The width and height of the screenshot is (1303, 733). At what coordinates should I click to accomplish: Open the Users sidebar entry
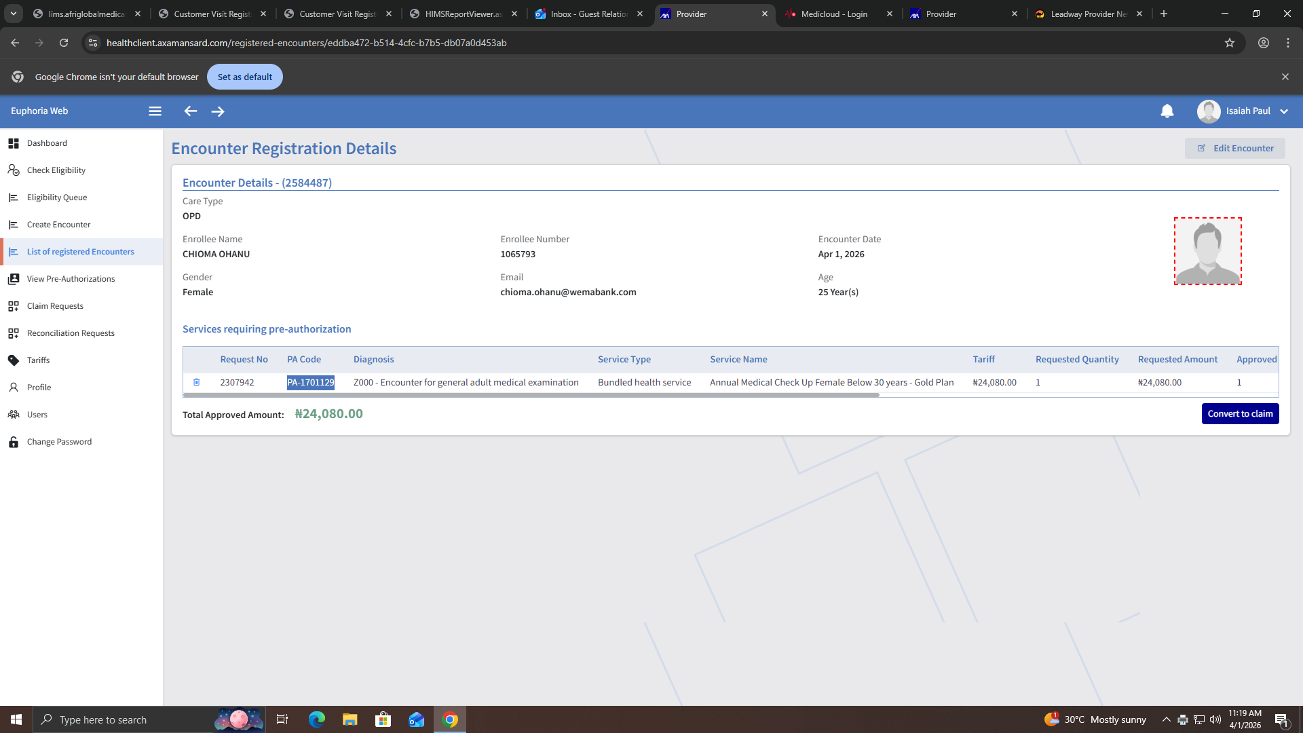coord(37,415)
